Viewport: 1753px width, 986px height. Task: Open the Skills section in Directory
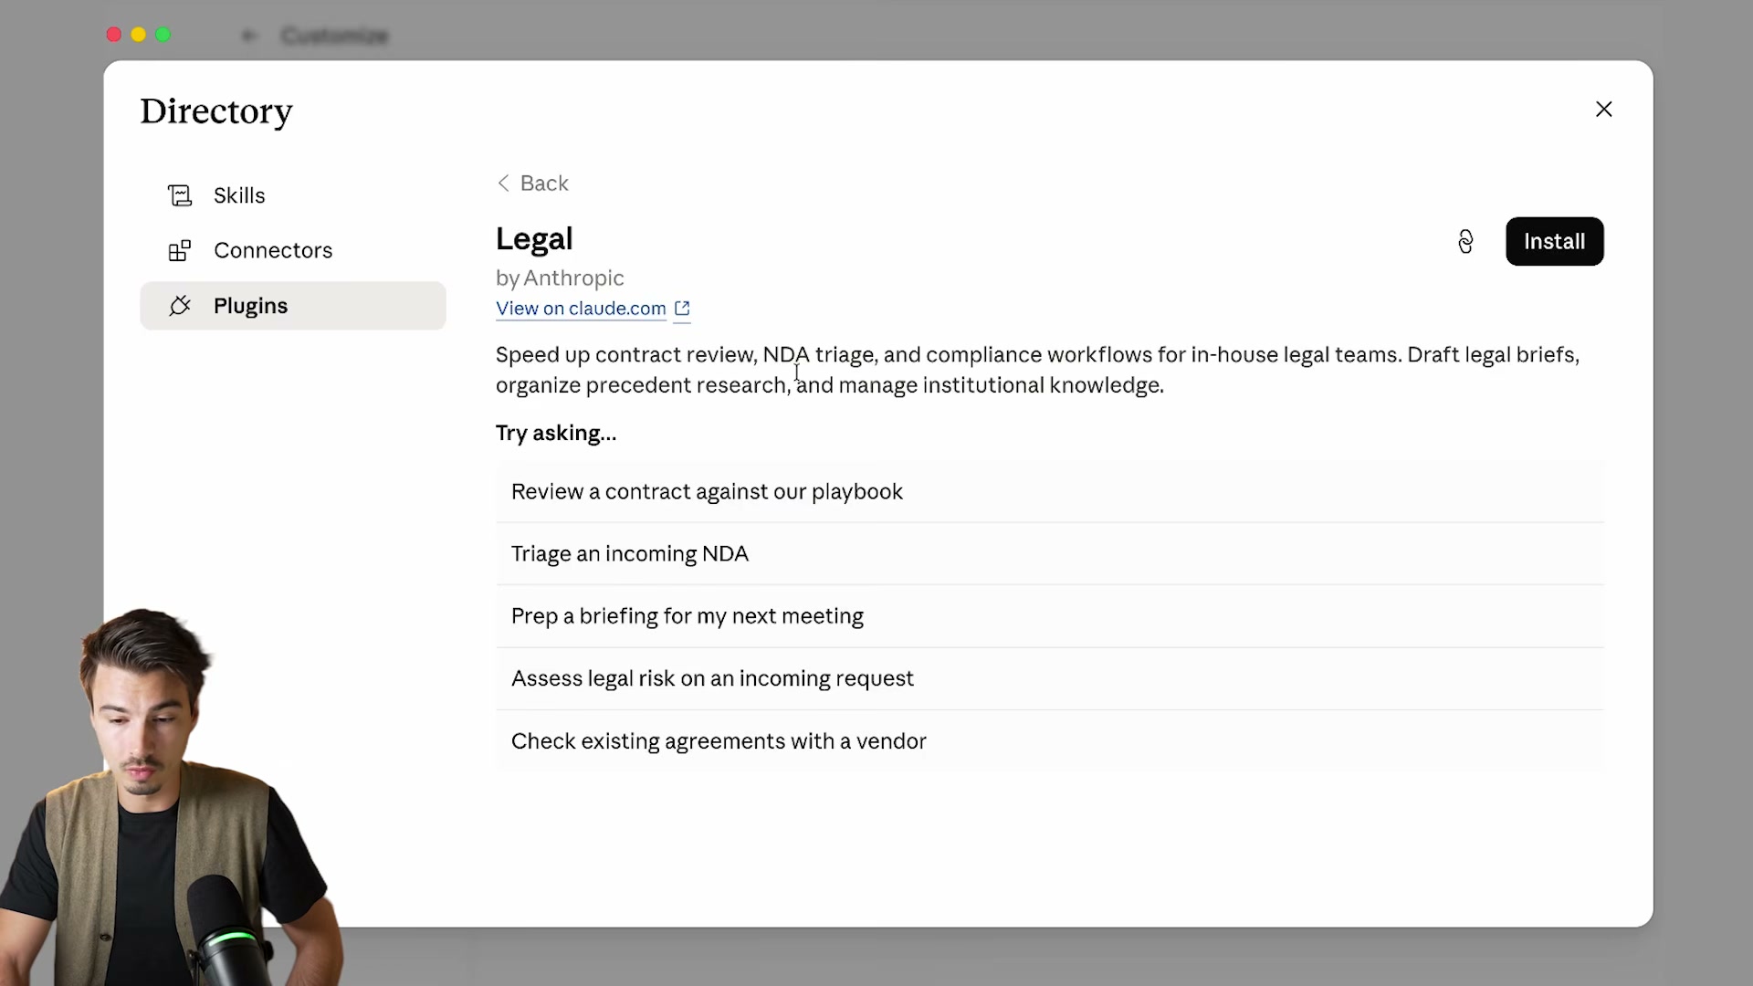point(292,195)
